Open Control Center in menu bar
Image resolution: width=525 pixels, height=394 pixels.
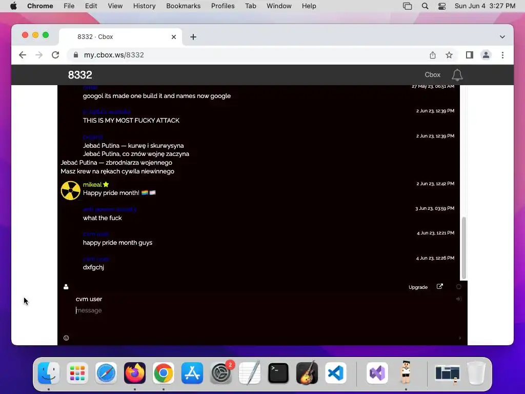(442, 6)
